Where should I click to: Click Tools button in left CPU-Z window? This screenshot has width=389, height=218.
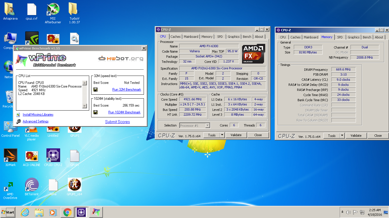212,135
